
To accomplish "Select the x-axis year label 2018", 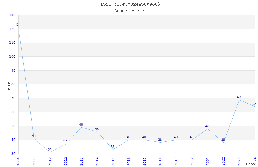I will [x=160, y=161].
